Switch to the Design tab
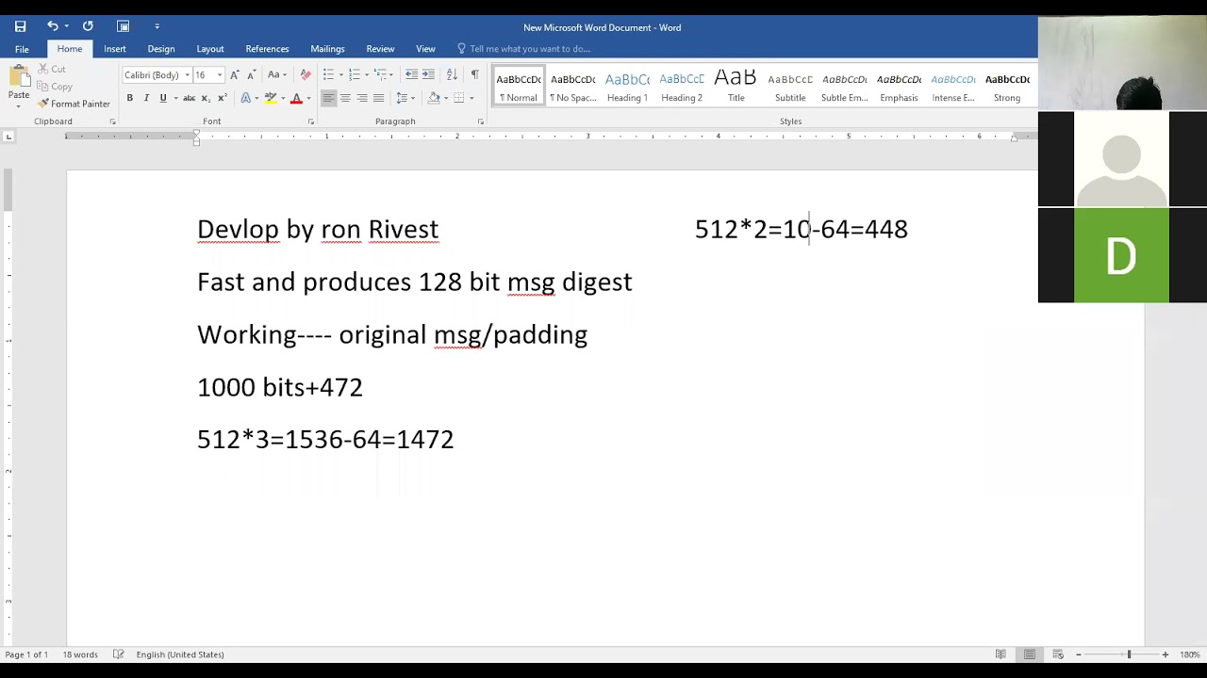 pos(161,49)
